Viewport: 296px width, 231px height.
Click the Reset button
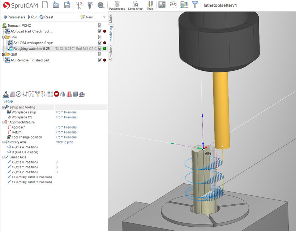(x=47, y=17)
